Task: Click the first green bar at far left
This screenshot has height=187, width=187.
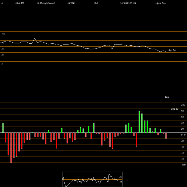Action: [x=3, y=128]
